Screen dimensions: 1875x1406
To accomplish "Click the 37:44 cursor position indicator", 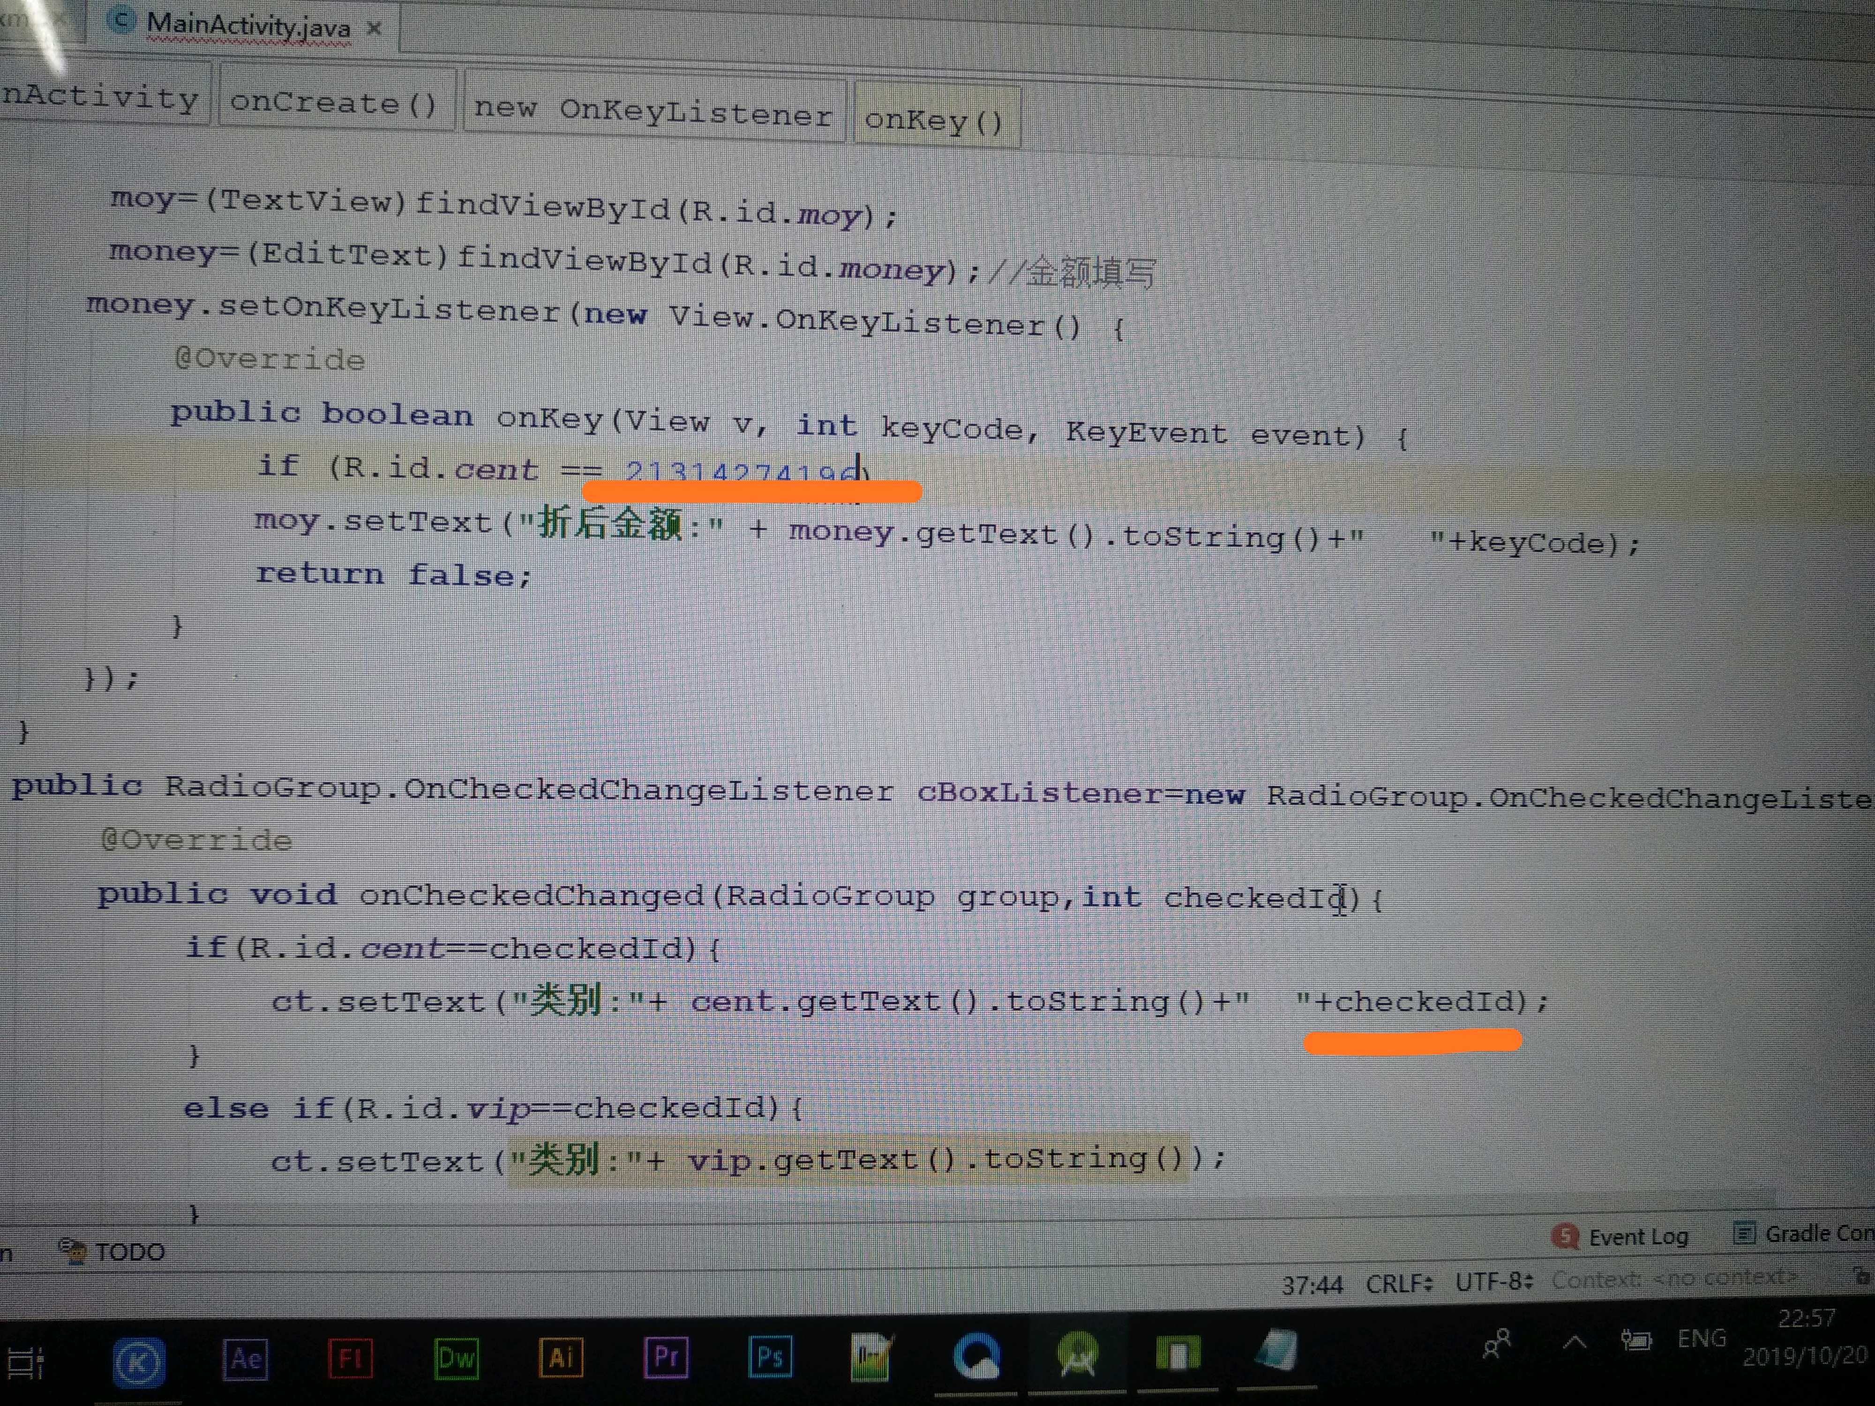I will point(1312,1286).
